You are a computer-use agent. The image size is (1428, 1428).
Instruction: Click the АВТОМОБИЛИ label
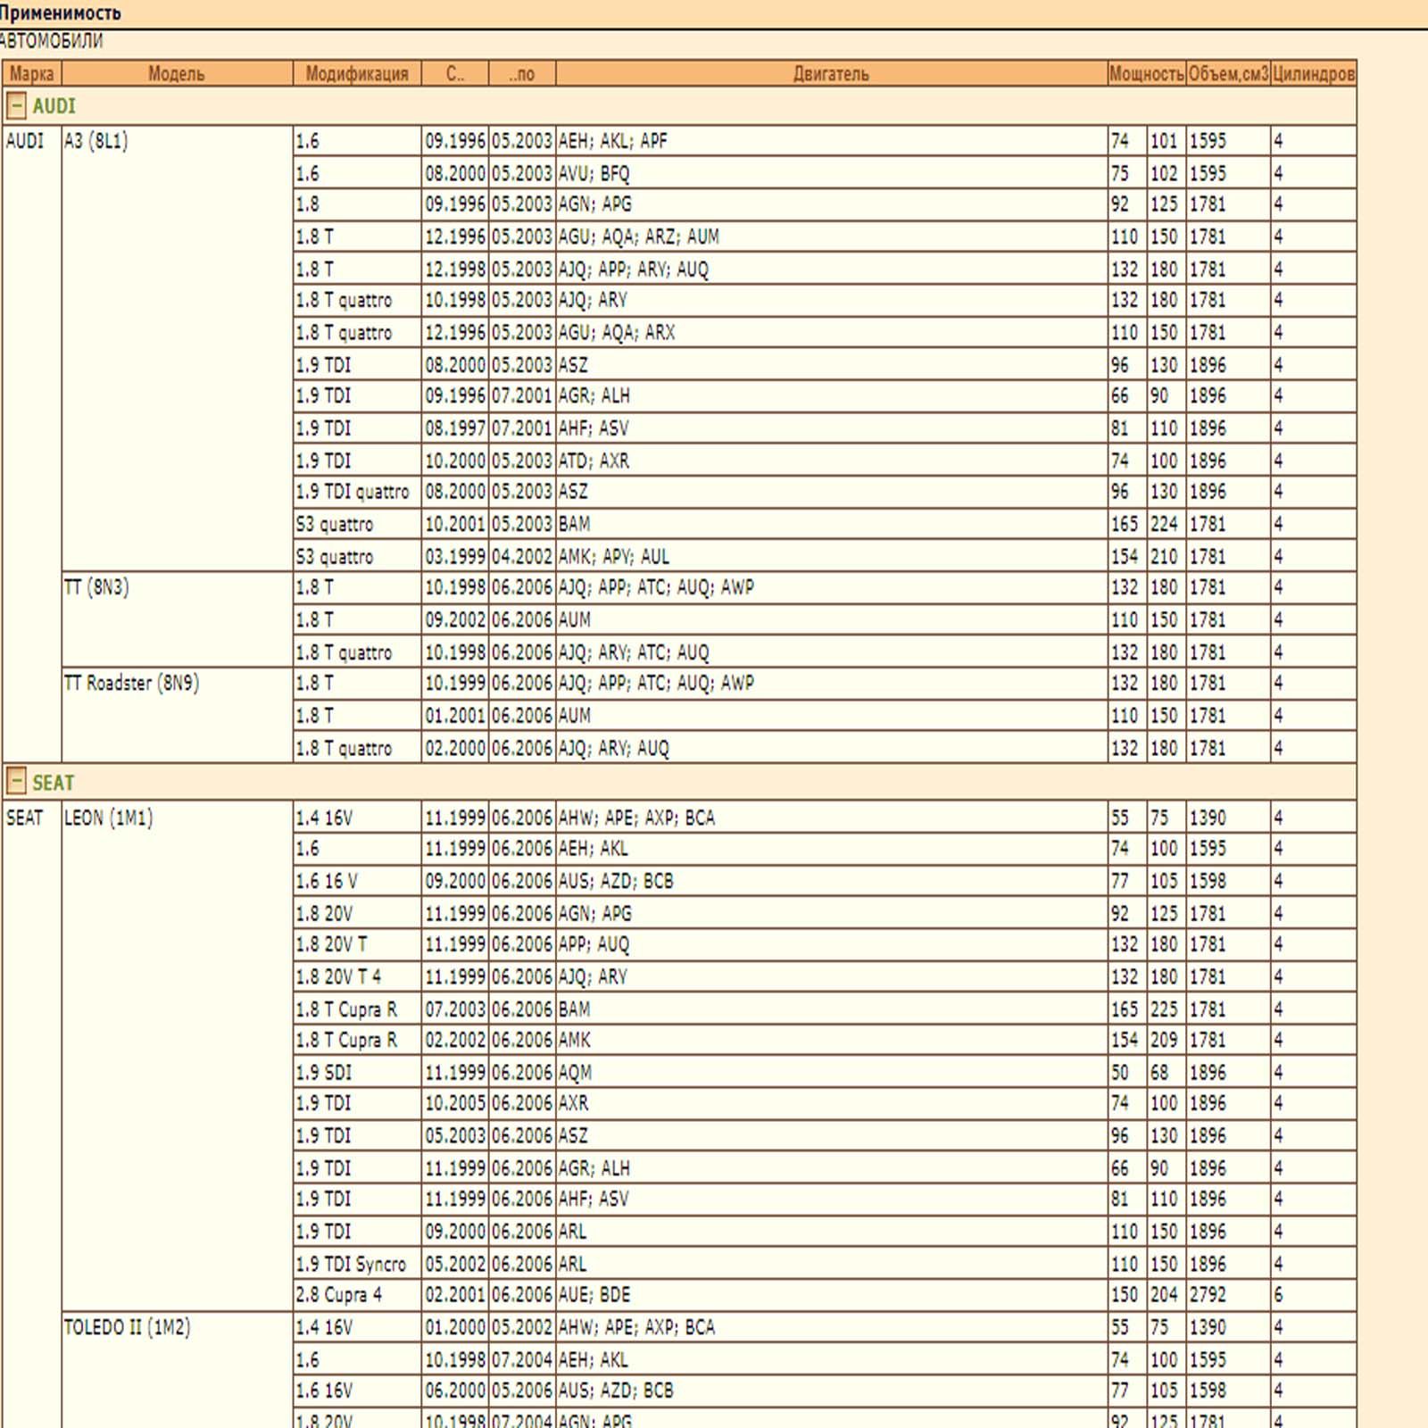(x=52, y=41)
